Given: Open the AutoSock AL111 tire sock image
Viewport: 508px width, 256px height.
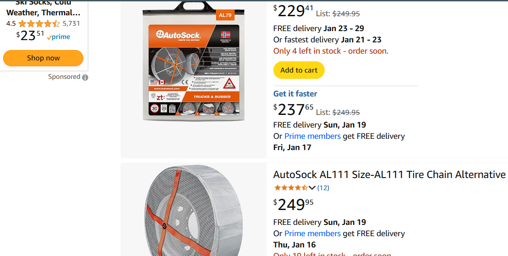Looking at the screenshot, I should (194, 211).
